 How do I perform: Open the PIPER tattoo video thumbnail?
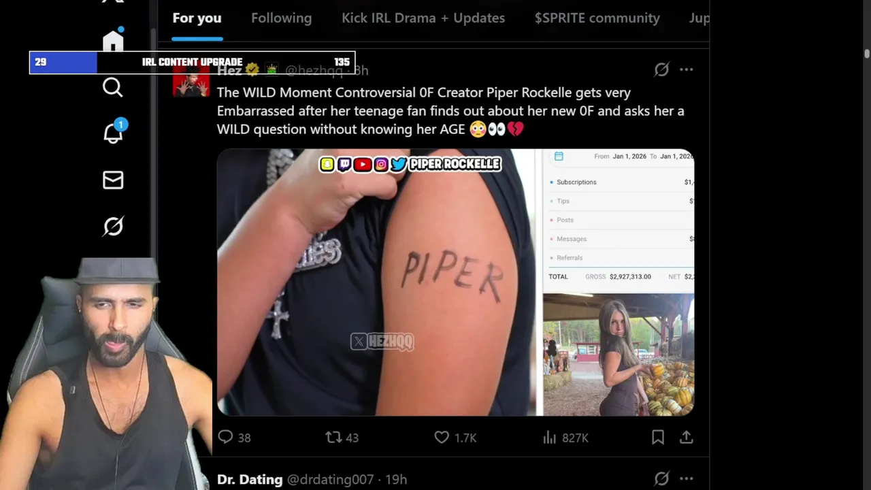pyautogui.click(x=376, y=282)
